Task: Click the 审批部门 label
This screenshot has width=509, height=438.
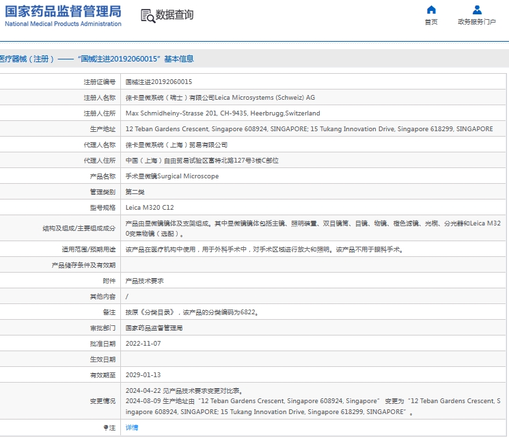Action: click(x=103, y=328)
